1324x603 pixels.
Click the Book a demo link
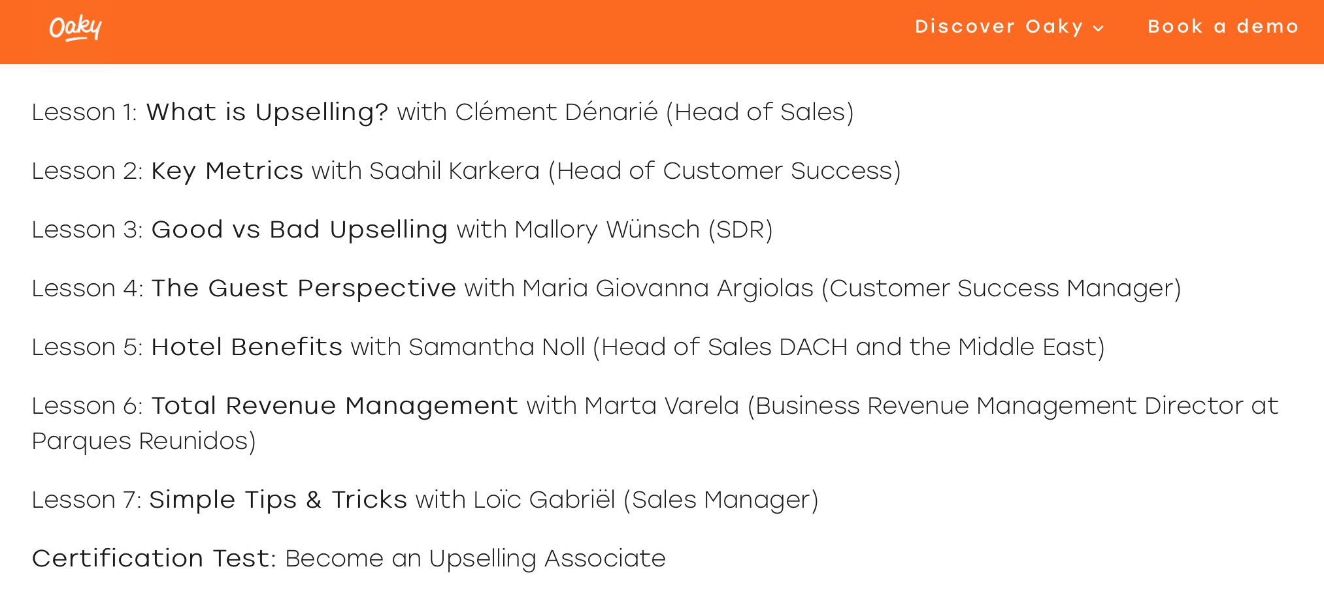coord(1223,27)
